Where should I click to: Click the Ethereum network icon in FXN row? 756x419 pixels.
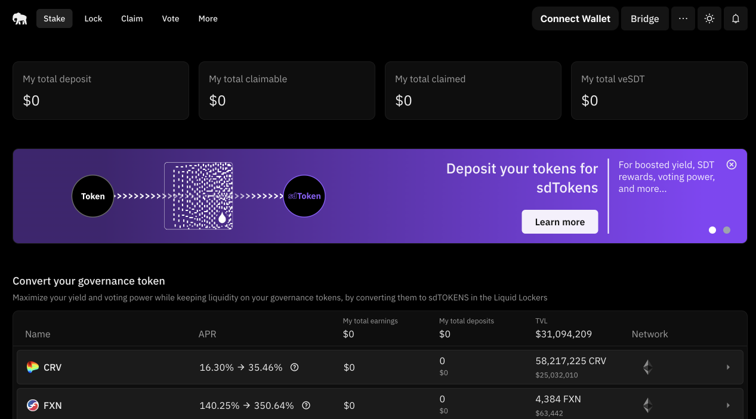click(x=647, y=405)
